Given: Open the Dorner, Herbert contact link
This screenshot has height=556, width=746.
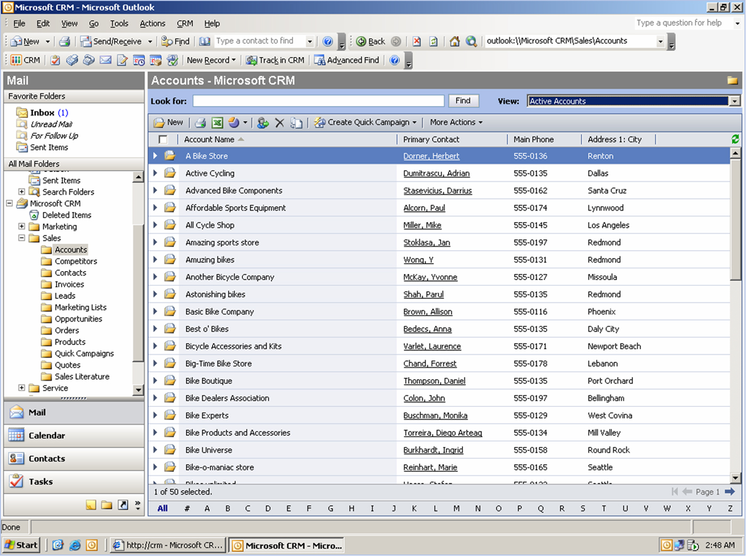Looking at the screenshot, I should (x=431, y=156).
